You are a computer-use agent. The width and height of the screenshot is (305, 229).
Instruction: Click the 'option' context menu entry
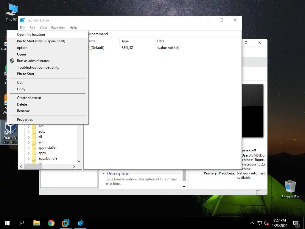coord(47,48)
